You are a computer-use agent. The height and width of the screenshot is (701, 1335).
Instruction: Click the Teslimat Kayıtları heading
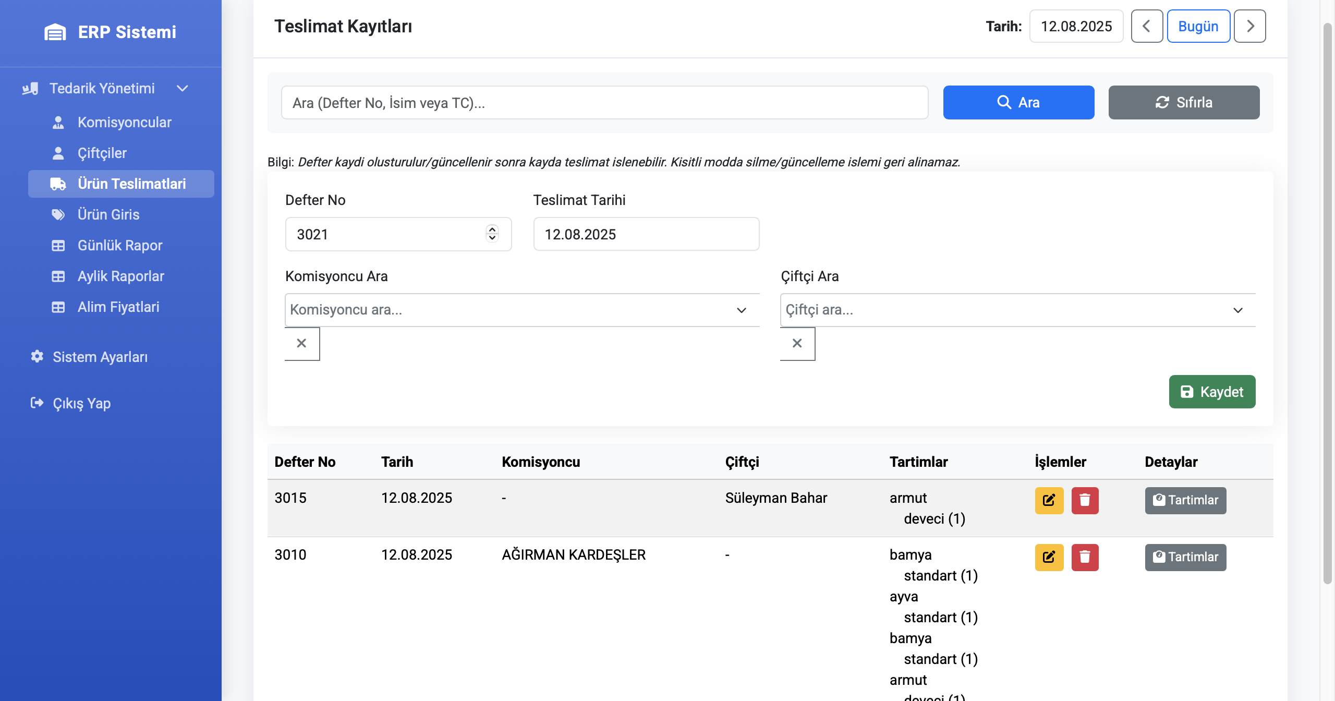(x=343, y=26)
